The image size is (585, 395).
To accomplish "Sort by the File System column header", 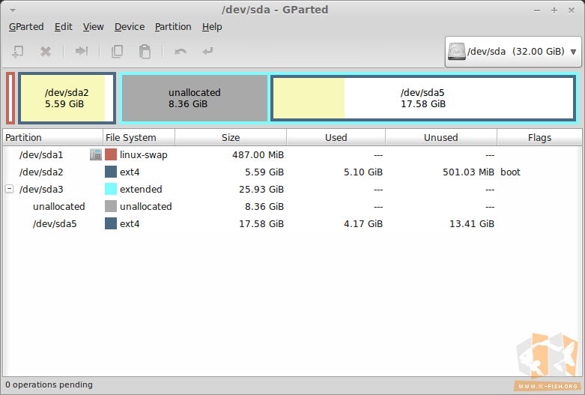I will (139, 137).
